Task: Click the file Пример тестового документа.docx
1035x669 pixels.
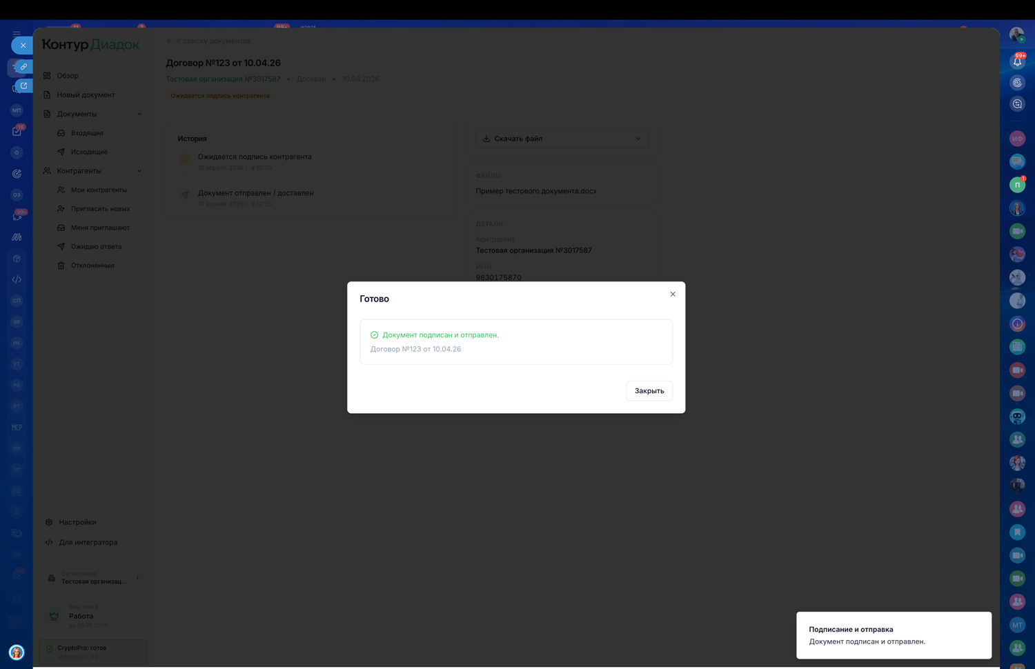Action: pos(536,191)
